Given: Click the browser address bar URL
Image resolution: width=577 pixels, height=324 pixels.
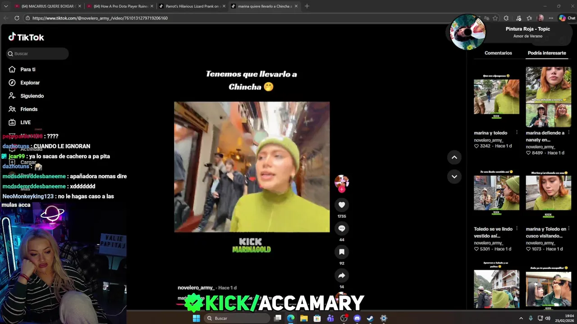Looking at the screenshot, I should [100, 18].
